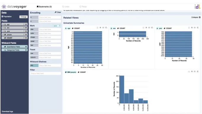Click the shape shelf drop field

[x=49, y=37]
